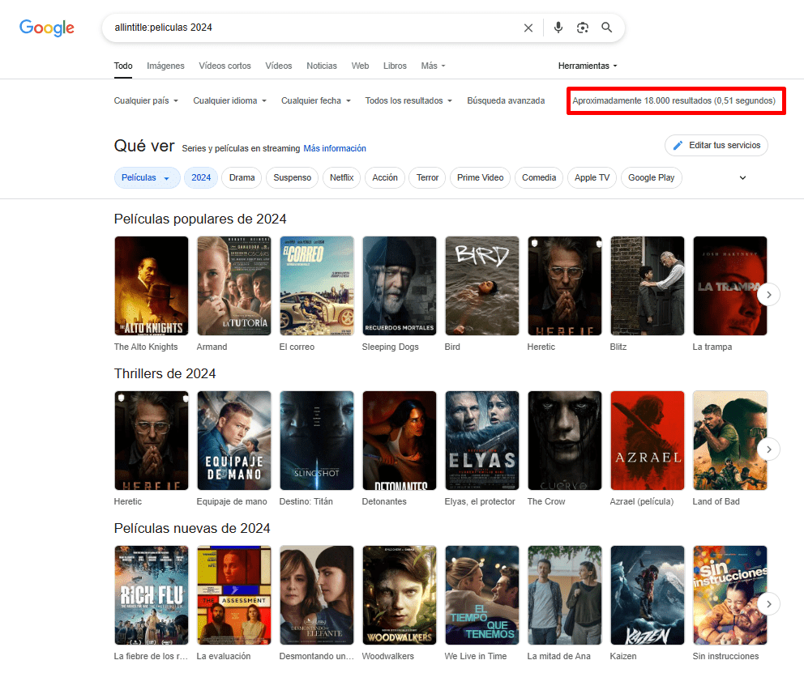Viewport: 804px width, 673px height.
Task: Open the Azrael (película) poster
Action: (648, 441)
